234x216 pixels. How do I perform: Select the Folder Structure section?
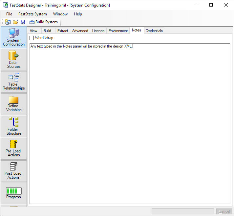(x=14, y=127)
